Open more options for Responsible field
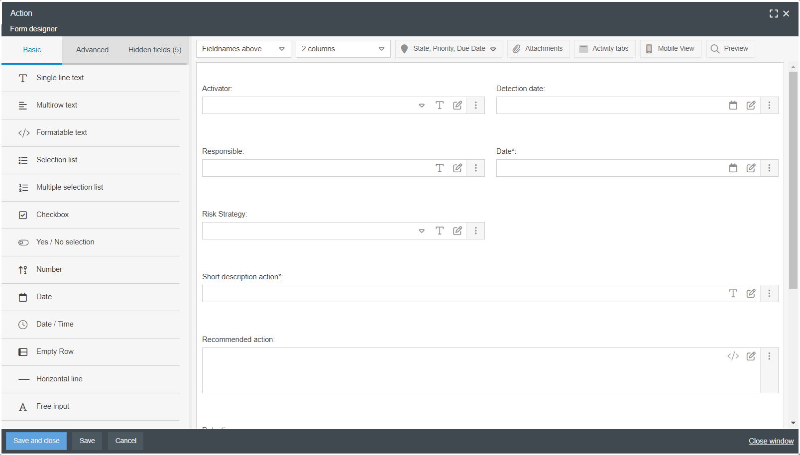The image size is (800, 455). tap(476, 168)
